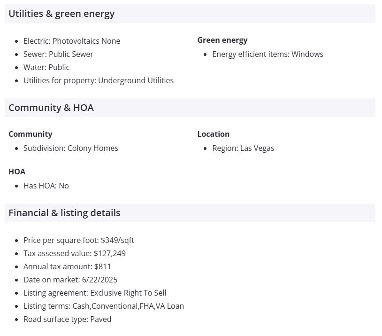Click the Financial & listing details heading
Screen dimensions: 382x336
point(64,213)
